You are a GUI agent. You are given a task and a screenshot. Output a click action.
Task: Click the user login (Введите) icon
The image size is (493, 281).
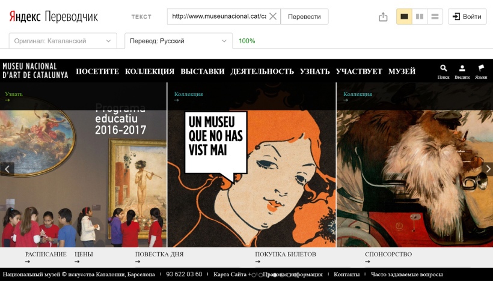462,69
